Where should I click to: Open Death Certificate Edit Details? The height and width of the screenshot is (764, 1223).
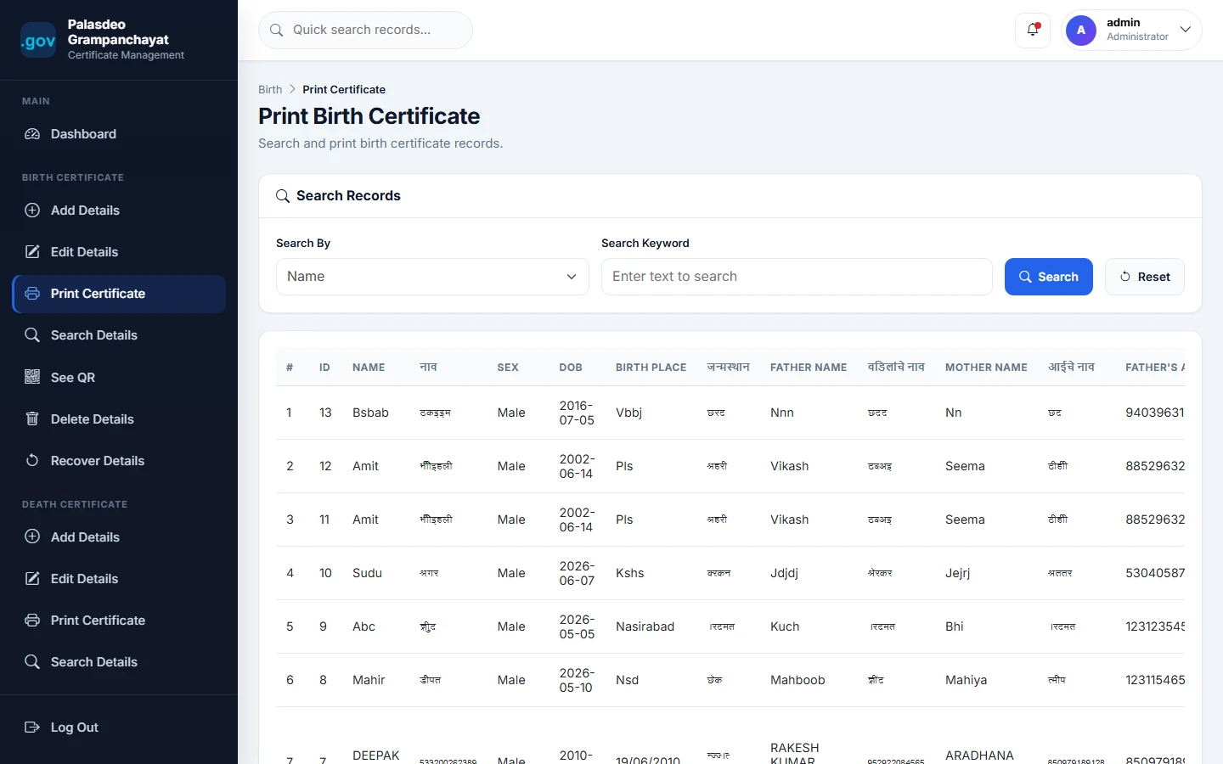pyautogui.click(x=119, y=579)
